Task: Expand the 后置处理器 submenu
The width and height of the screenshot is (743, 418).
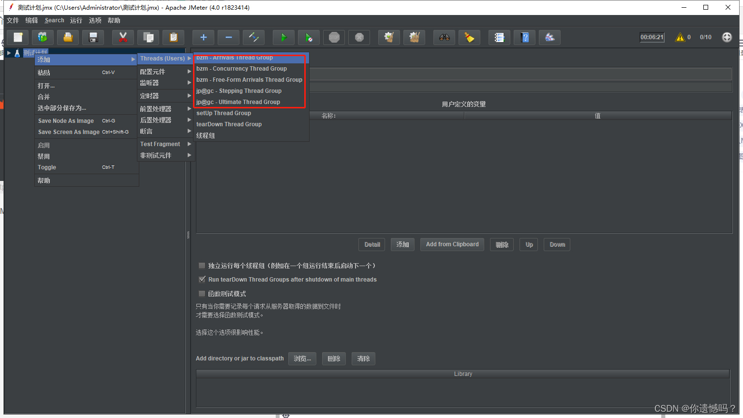Action: point(165,120)
